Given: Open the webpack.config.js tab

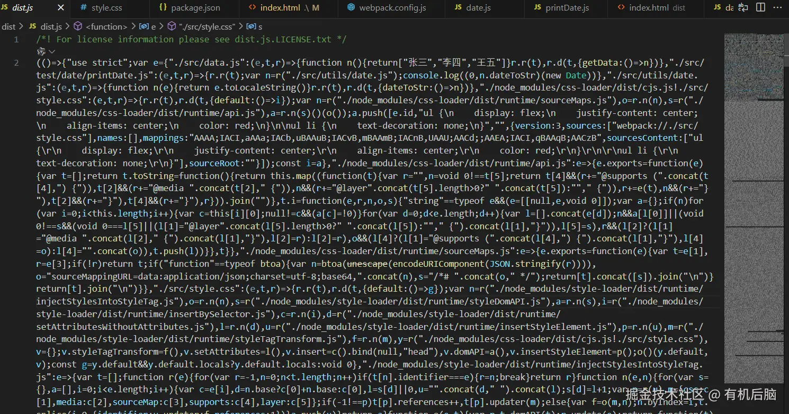Looking at the screenshot, I should coord(392,8).
